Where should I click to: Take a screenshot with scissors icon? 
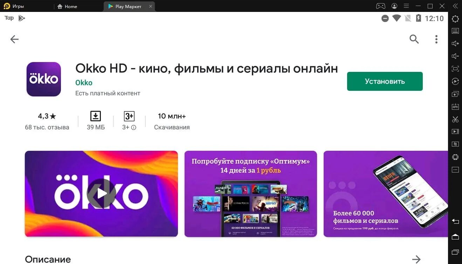click(455, 119)
